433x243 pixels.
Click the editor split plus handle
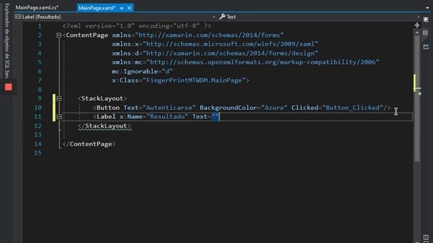pos(417,26)
